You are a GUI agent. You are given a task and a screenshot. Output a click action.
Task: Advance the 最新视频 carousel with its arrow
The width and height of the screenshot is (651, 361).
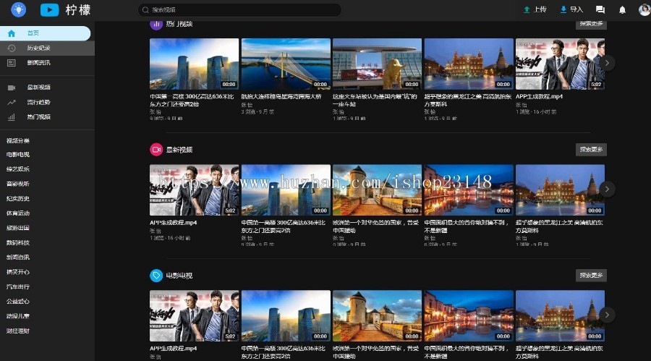pyautogui.click(x=607, y=189)
